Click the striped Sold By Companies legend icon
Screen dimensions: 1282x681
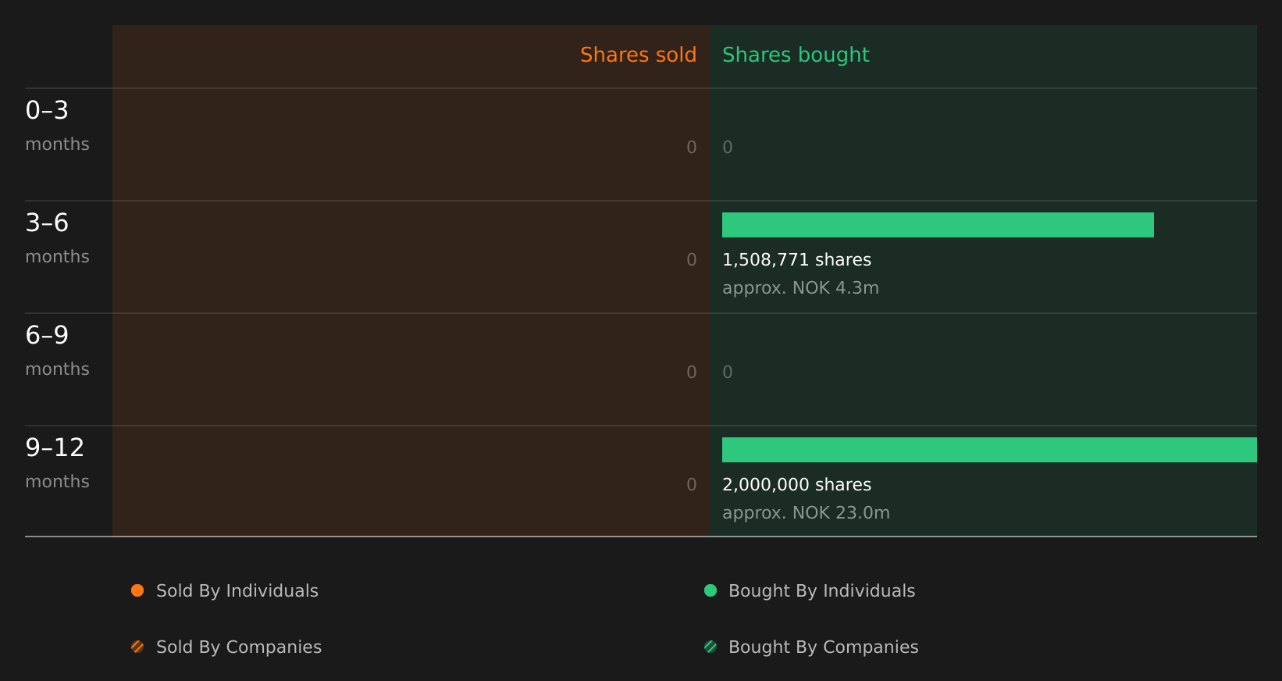137,647
